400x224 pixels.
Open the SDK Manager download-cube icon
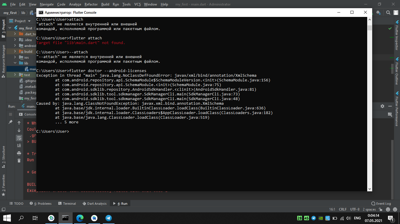click(x=379, y=13)
